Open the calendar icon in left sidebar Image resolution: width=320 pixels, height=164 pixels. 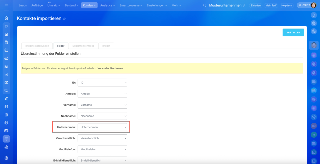point(6,50)
